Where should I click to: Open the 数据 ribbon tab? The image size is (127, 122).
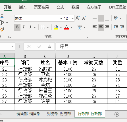coord(75,7)
